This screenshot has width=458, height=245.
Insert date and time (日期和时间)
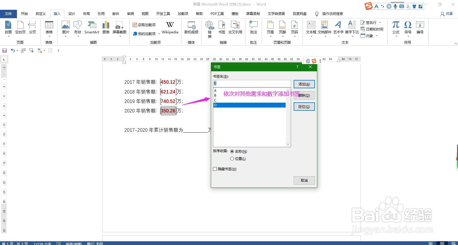click(x=372, y=29)
